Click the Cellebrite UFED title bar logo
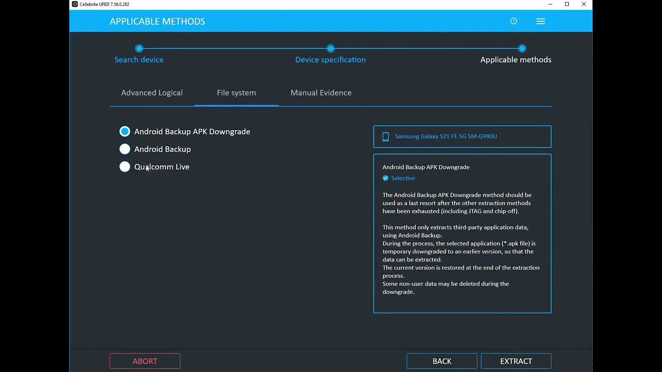 [75, 4]
